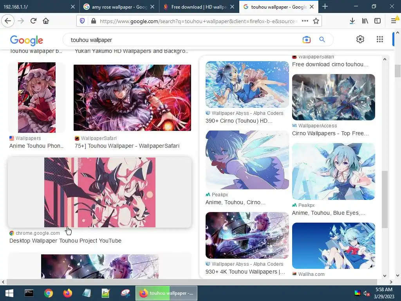Open the Firefox hamburger menu
Image resolution: width=401 pixels, height=301 pixels.
394,21
